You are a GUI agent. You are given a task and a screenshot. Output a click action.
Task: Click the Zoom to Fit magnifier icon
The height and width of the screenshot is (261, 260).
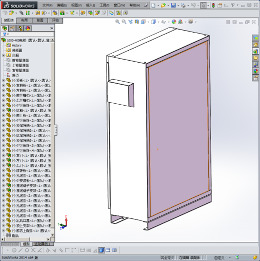(x=117, y=22)
